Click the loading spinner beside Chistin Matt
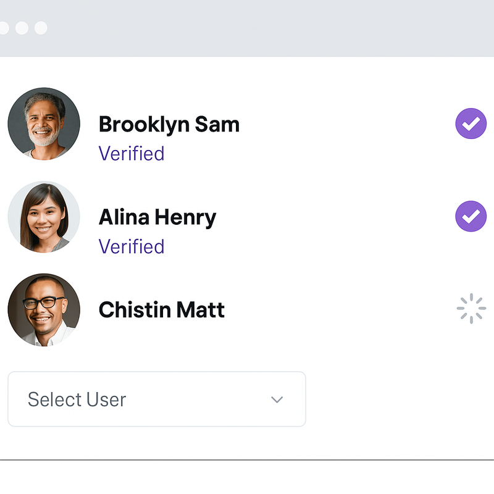Image resolution: width=494 pixels, height=494 pixels. (x=471, y=308)
